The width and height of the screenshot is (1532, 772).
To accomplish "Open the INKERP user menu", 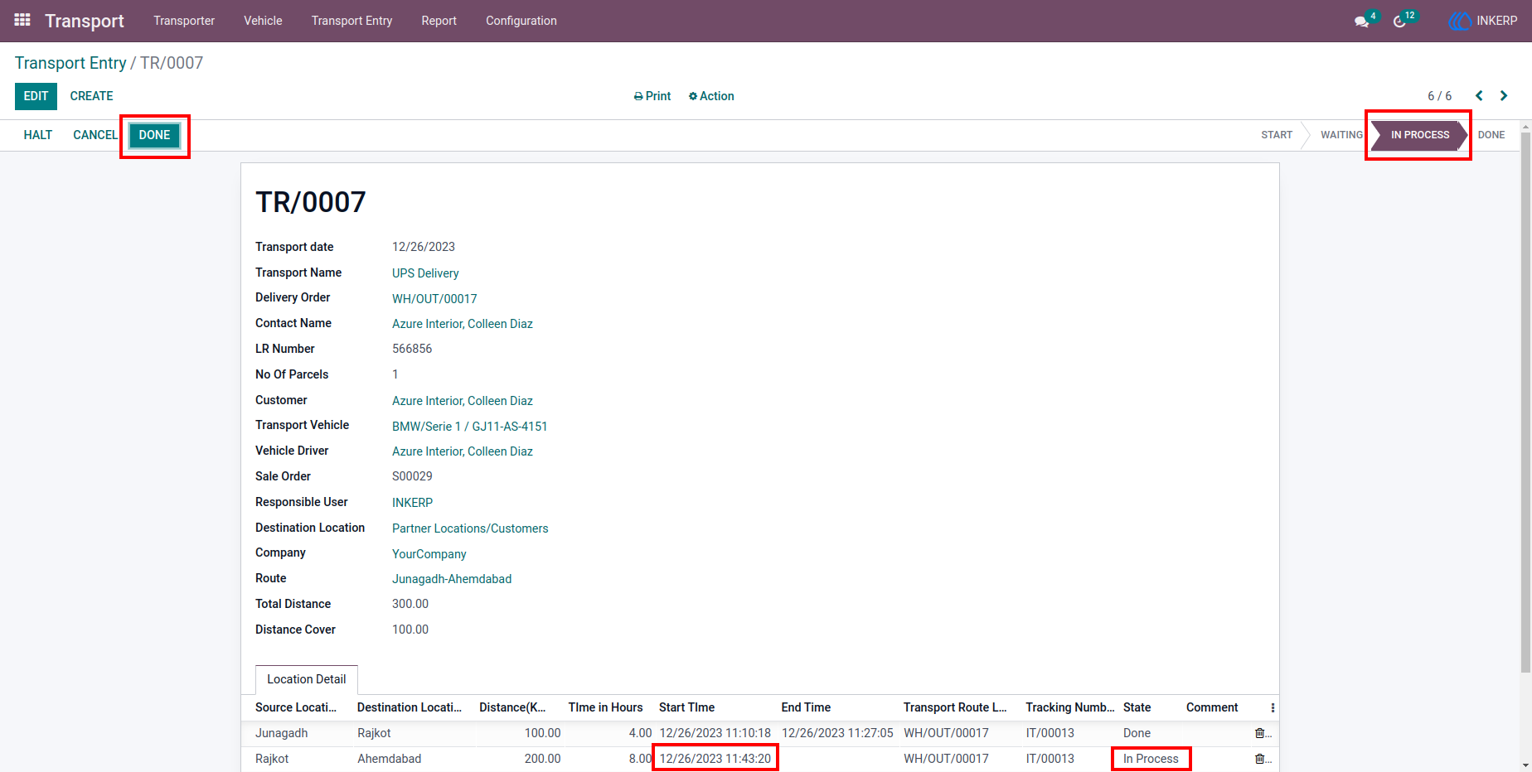I will (x=1483, y=21).
